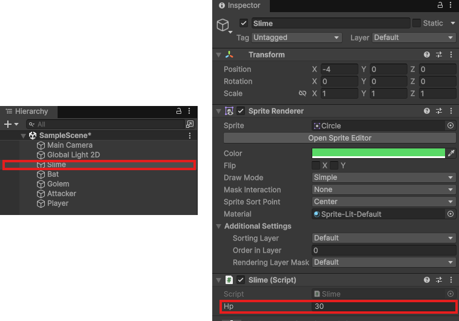Collapse the SampleScene tree arrow
This screenshot has width=459, height=321.
click(23, 136)
